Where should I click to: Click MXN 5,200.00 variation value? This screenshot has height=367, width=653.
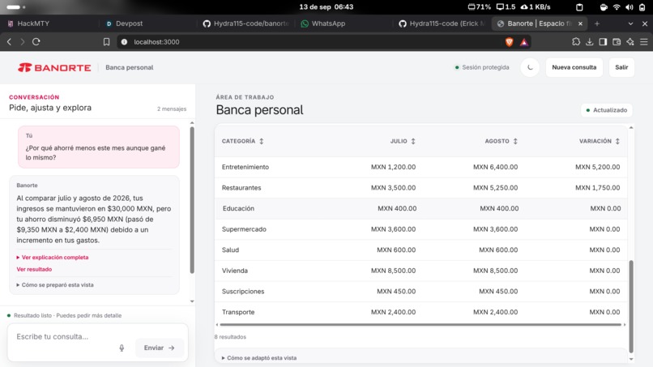pos(598,167)
